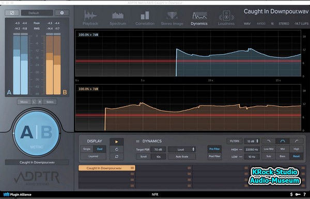Image resolution: width=310 pixels, height=199 pixels.
Task: Select the band-pass filter shape icon
Action: pos(283,141)
